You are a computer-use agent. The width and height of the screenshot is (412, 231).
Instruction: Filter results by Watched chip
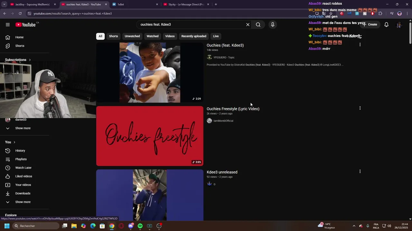click(153, 36)
